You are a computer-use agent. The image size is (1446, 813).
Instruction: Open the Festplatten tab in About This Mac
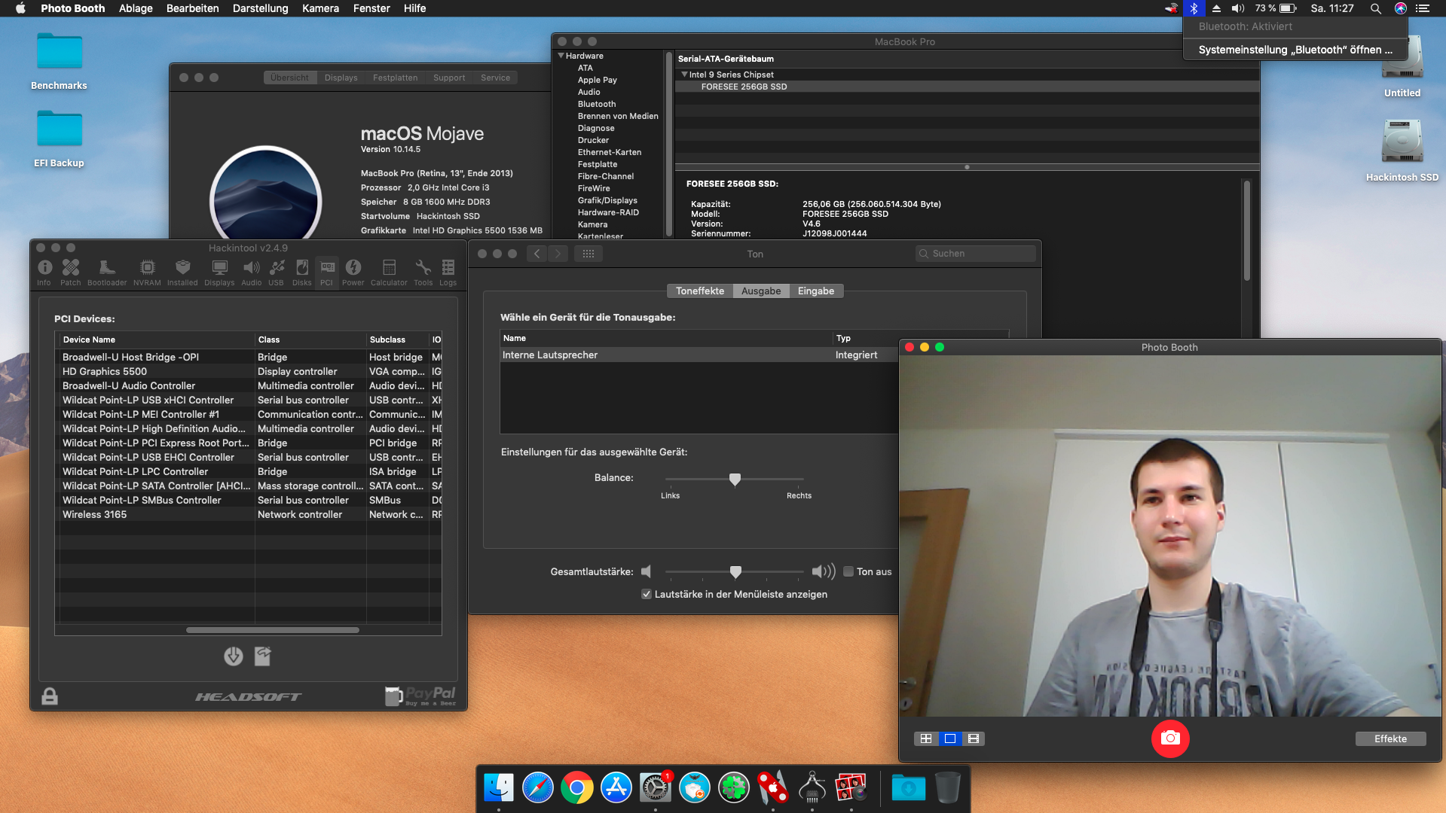(x=395, y=78)
